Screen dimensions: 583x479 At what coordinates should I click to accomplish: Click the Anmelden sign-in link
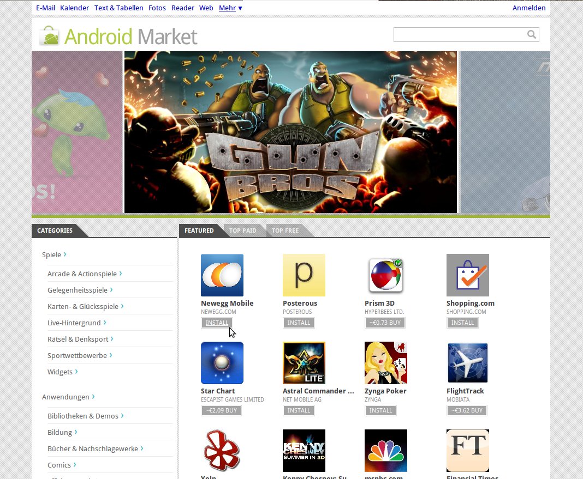pyautogui.click(x=529, y=8)
